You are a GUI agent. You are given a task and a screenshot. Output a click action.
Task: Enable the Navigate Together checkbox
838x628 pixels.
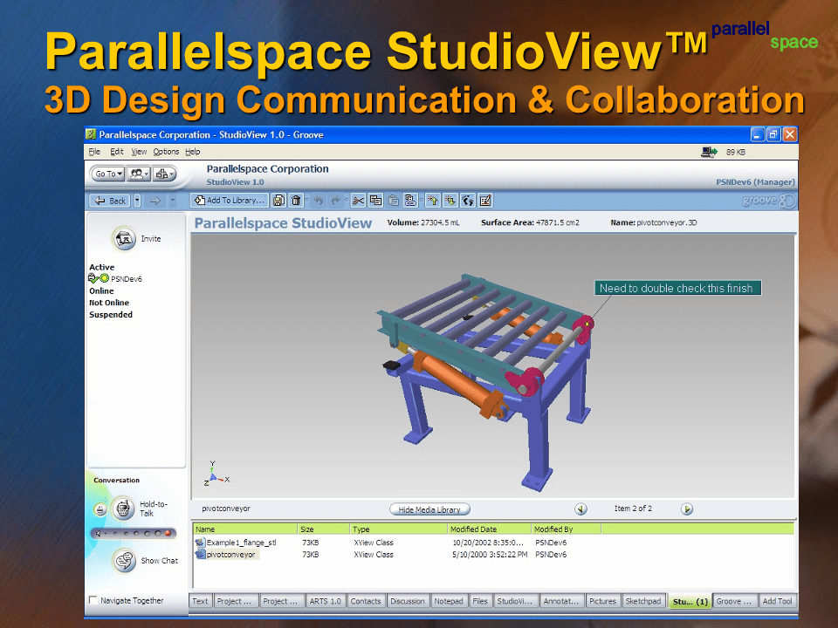(x=93, y=600)
